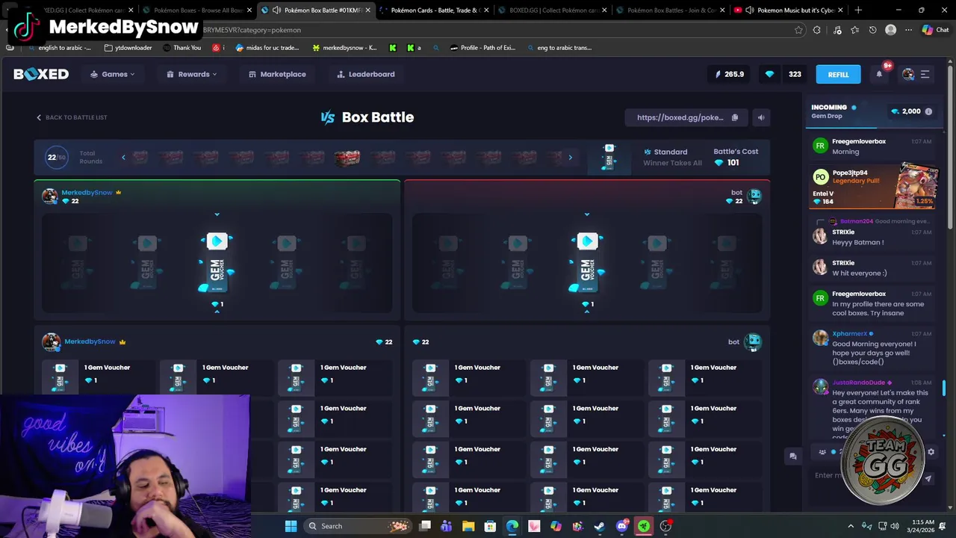This screenshot has height=538, width=956.
Task: Switch to Pokémon Music YouTube tab
Action: [789, 10]
